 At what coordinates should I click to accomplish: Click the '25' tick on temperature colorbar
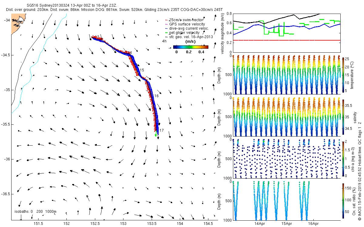(347, 59)
